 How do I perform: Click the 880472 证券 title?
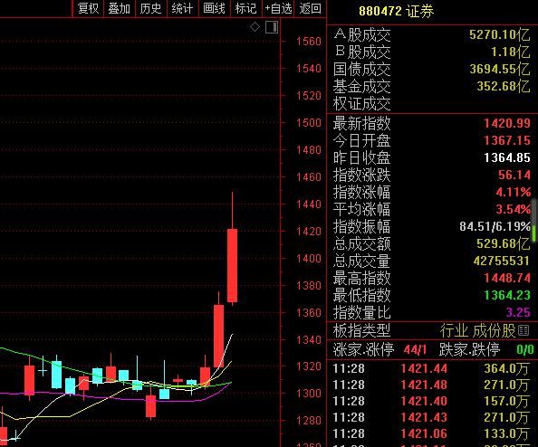(x=397, y=12)
